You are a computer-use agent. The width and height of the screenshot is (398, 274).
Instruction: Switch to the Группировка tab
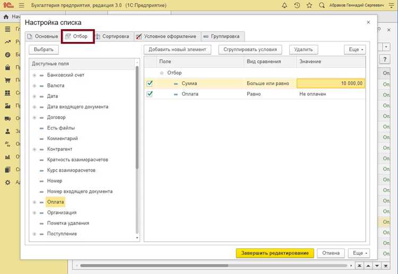pyautogui.click(x=223, y=36)
